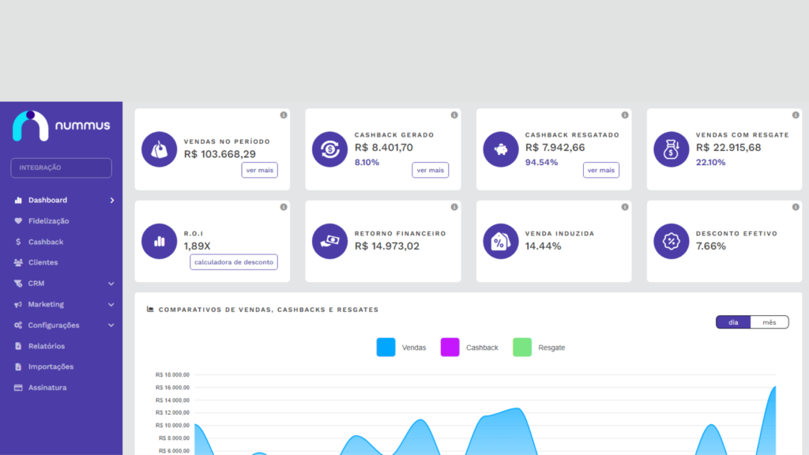Toggle the Vendas series in chart legend
This screenshot has width=809, height=455.
[401, 348]
